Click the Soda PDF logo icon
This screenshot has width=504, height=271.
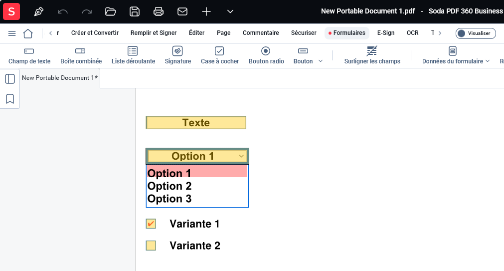coord(11,11)
